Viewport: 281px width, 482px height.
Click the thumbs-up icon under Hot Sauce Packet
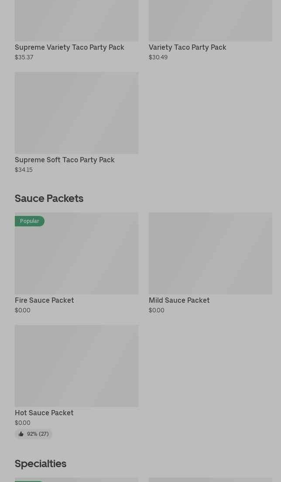coord(21,434)
